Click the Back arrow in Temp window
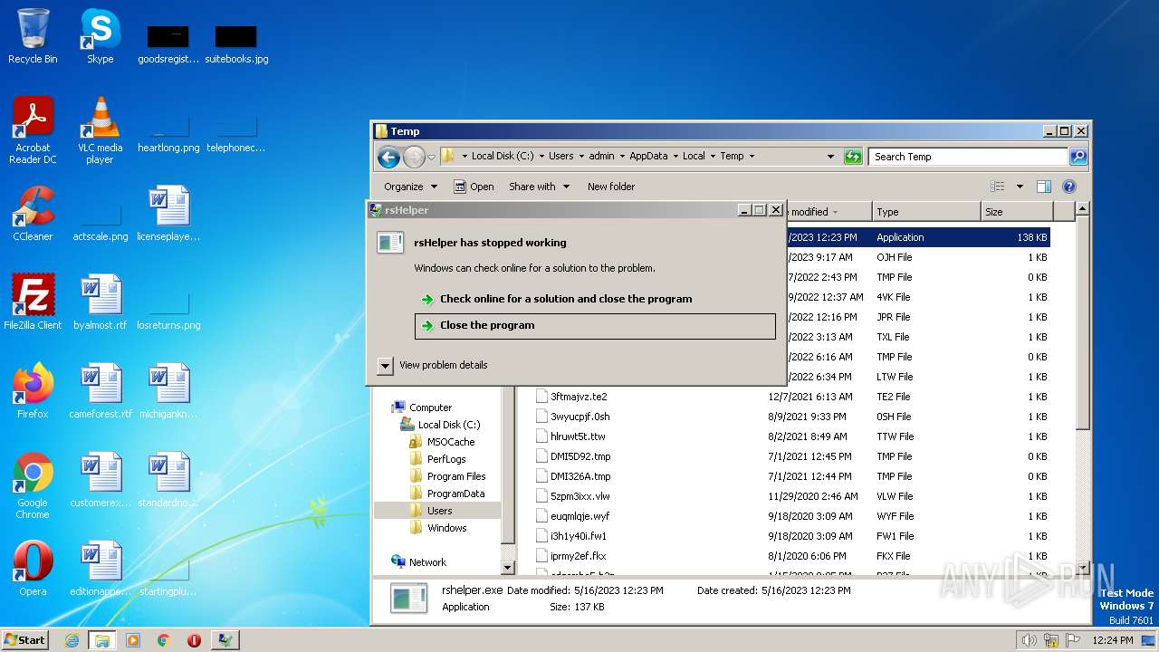This screenshot has width=1159, height=652. (389, 157)
